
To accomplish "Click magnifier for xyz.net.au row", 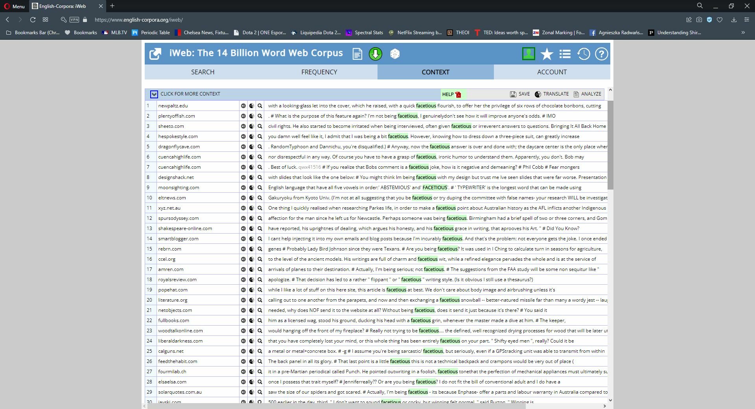I will tap(260, 208).
